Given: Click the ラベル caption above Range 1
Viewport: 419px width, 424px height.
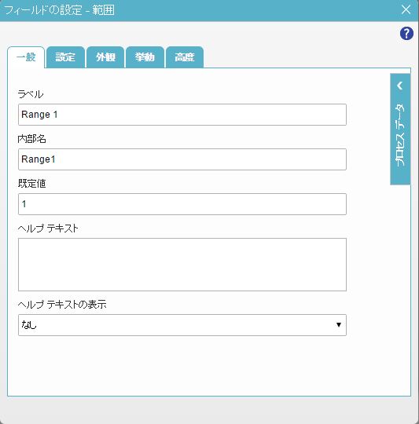Looking at the screenshot, I should click(31, 94).
